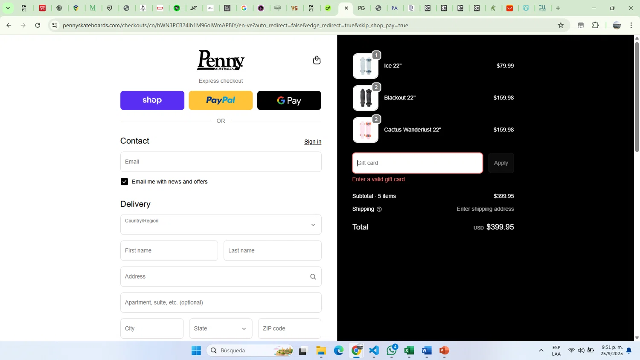Open the Chrome three-dot menu
This screenshot has width=640, height=360.
pos(631,25)
